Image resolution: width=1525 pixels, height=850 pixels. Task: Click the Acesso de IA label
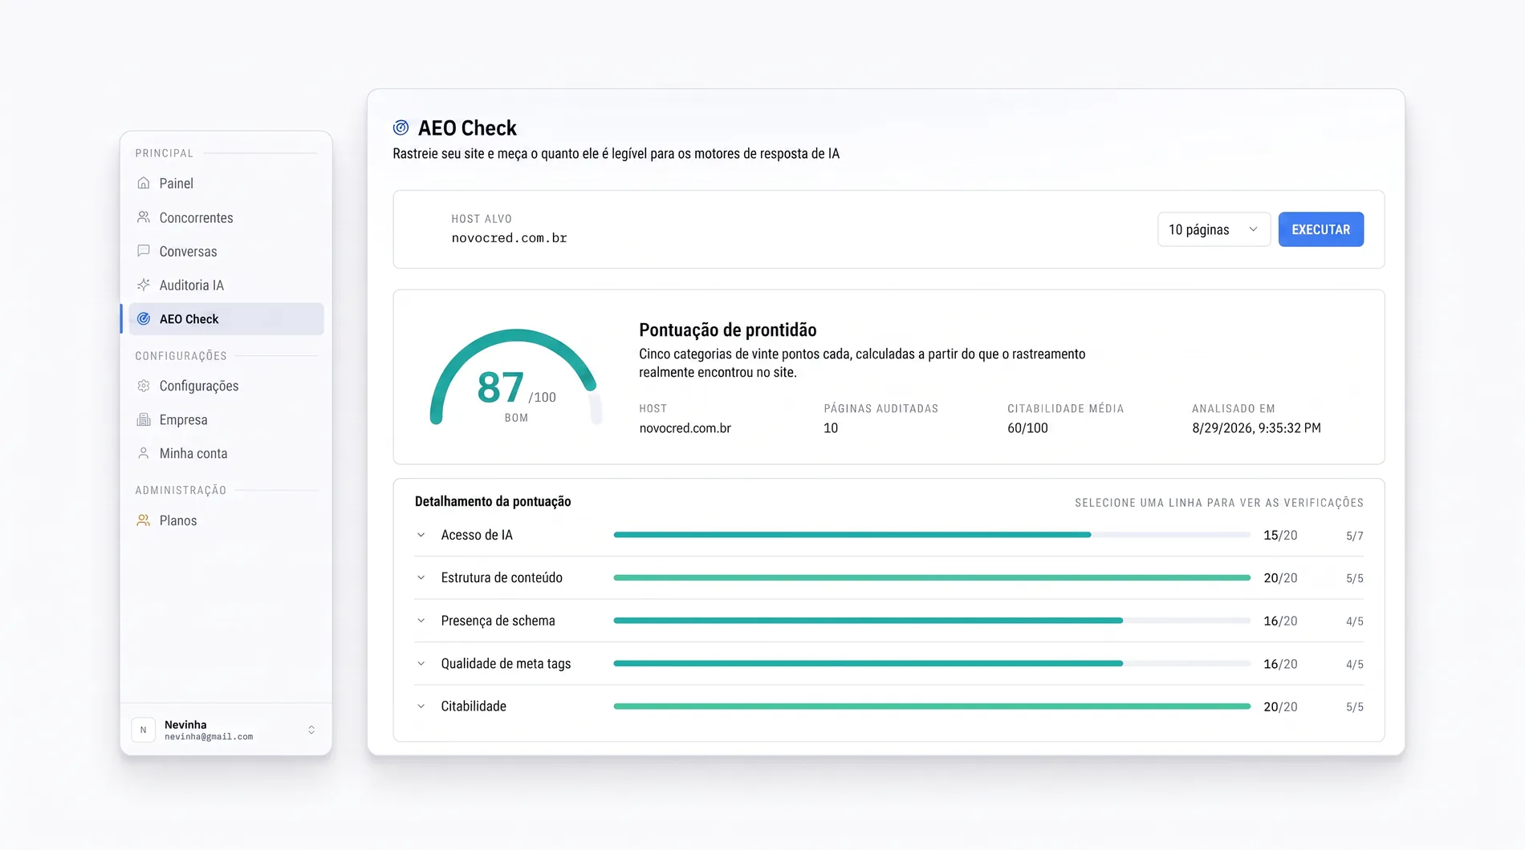pos(477,535)
